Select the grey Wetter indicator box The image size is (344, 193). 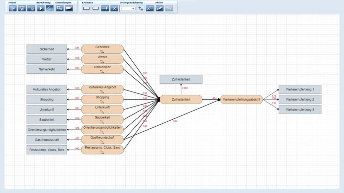coord(47,59)
